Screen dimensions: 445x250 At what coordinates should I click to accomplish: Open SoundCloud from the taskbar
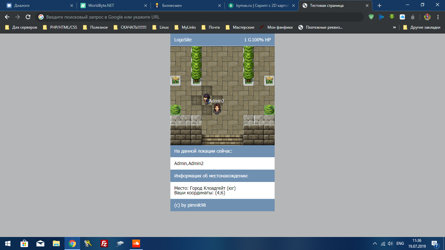pos(136,243)
